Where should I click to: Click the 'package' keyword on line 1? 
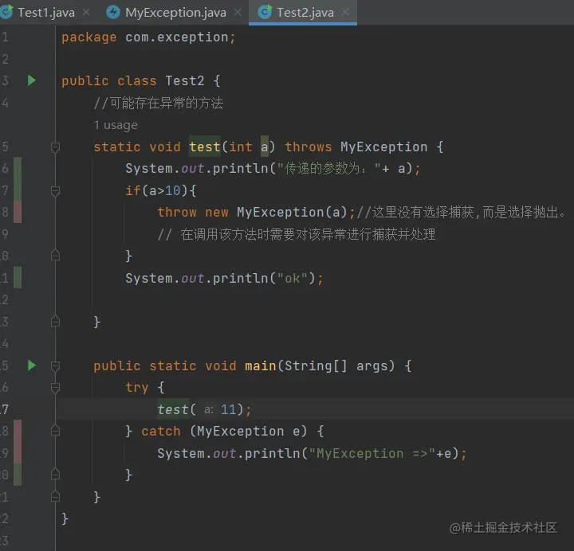[x=89, y=37]
